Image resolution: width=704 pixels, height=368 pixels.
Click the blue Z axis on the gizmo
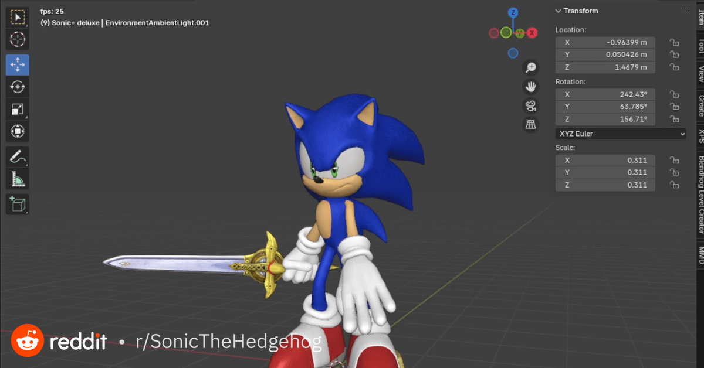(513, 12)
